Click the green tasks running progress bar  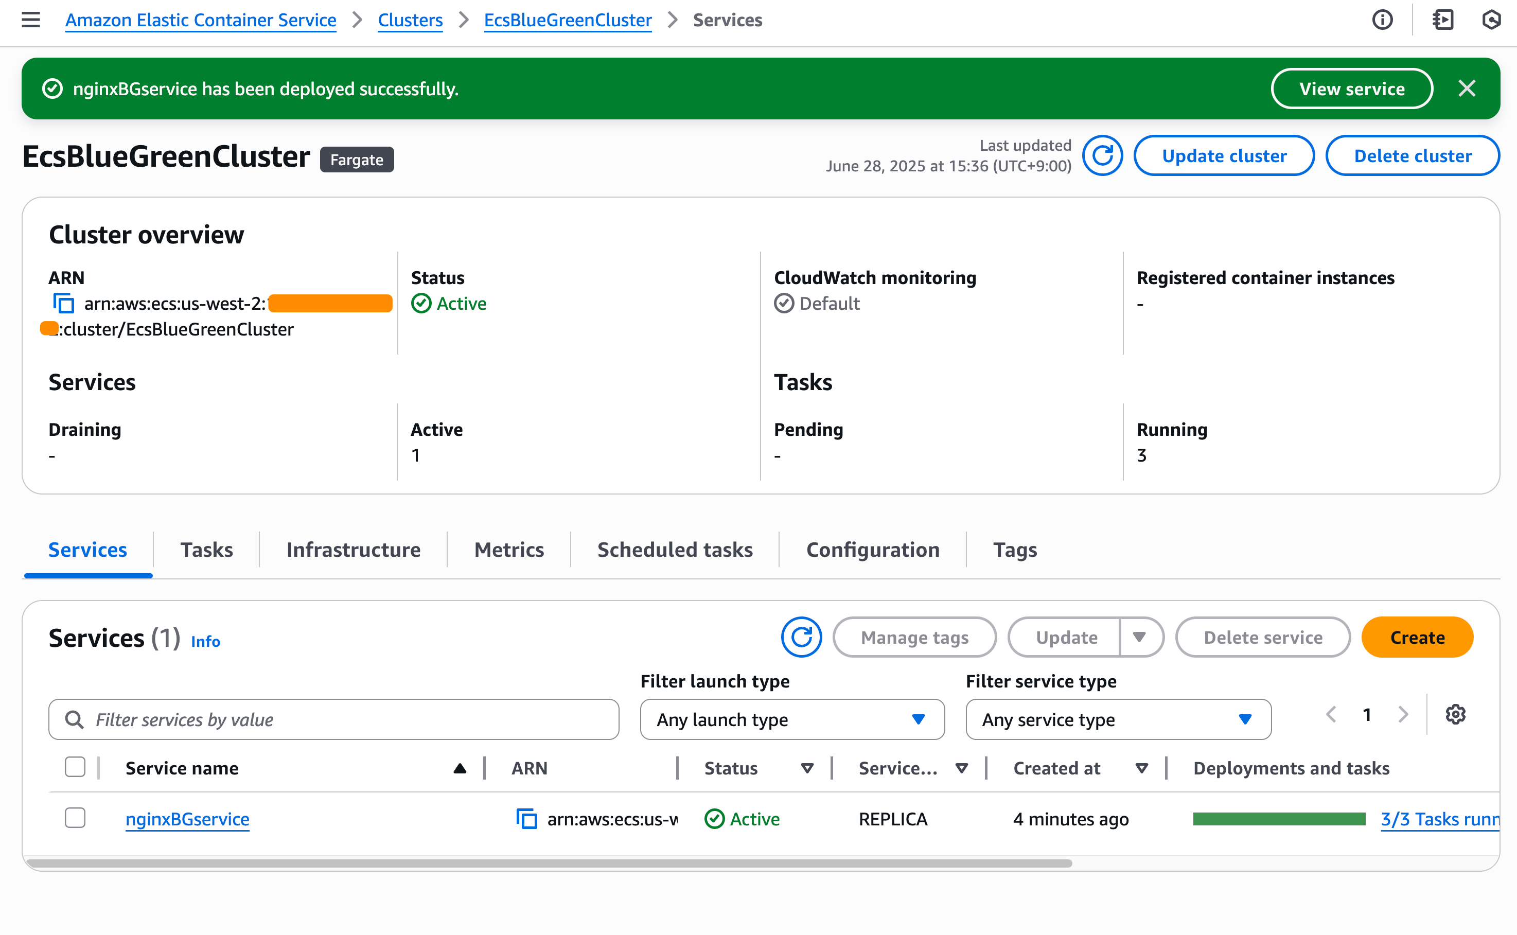(x=1279, y=819)
